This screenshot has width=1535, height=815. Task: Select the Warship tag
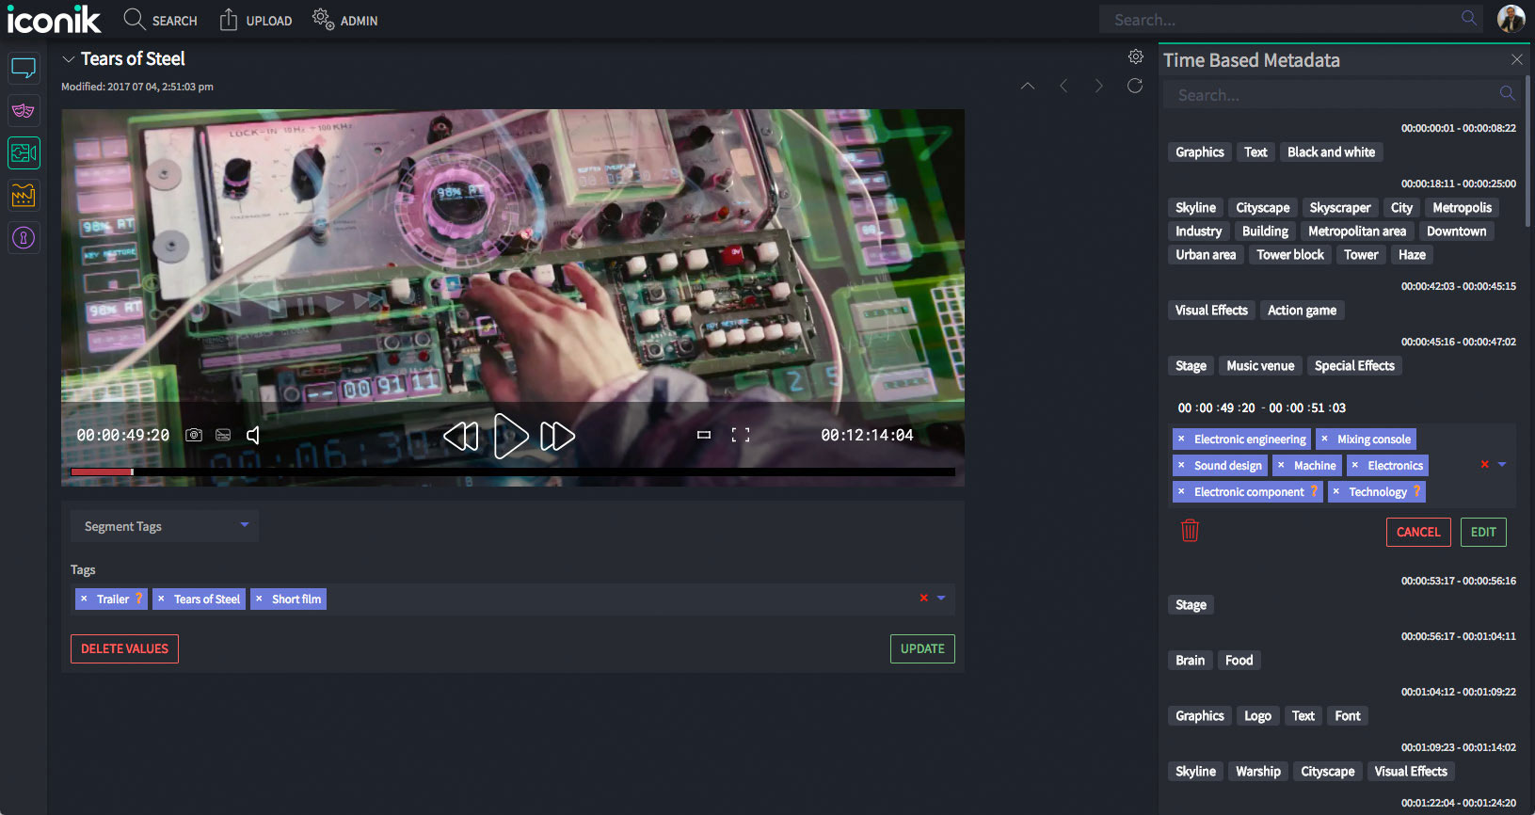pyautogui.click(x=1257, y=771)
